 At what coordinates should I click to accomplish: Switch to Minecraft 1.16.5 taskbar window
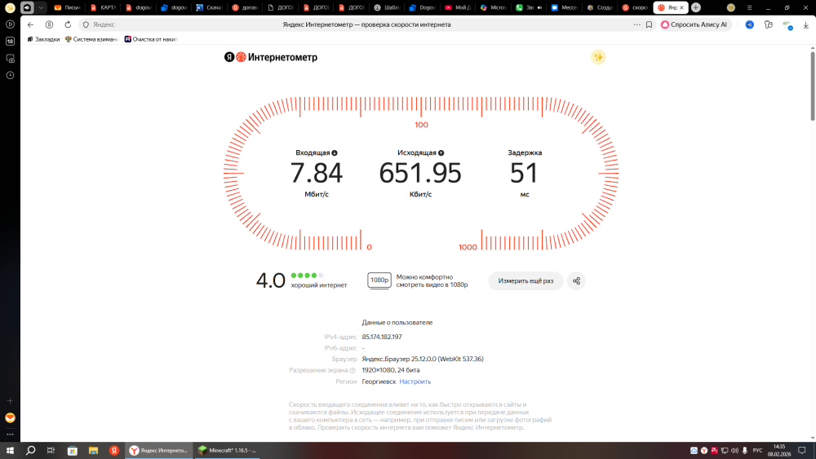227,450
